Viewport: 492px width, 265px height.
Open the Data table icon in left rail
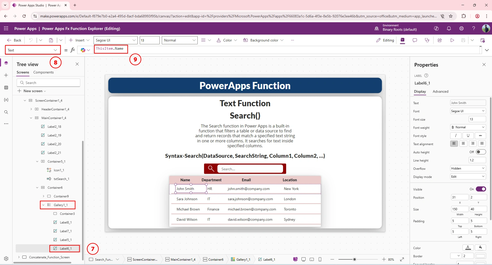[x=6, y=88]
